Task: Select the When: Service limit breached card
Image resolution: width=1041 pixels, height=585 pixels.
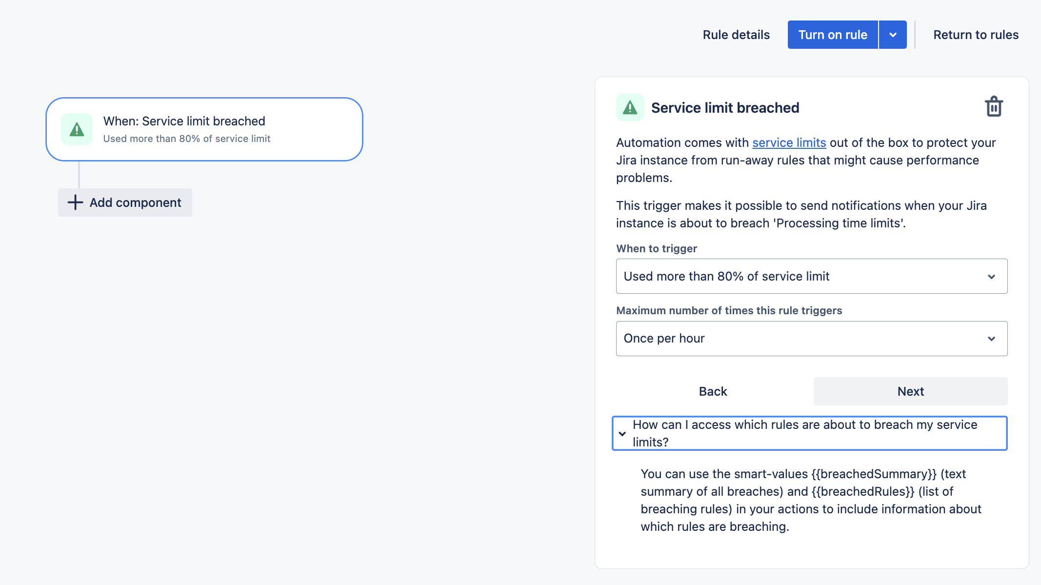Action: click(x=204, y=129)
